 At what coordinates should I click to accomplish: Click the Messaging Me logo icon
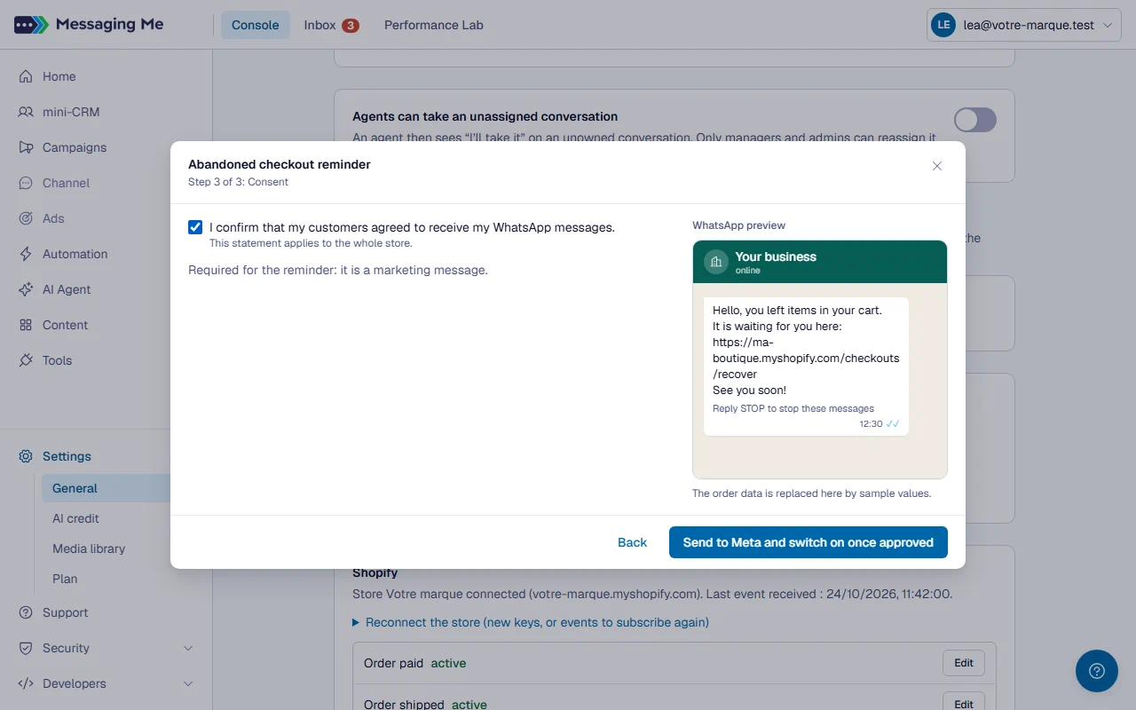click(x=31, y=25)
